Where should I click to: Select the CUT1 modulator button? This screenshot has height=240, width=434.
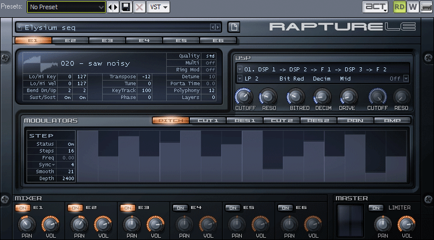(208, 120)
